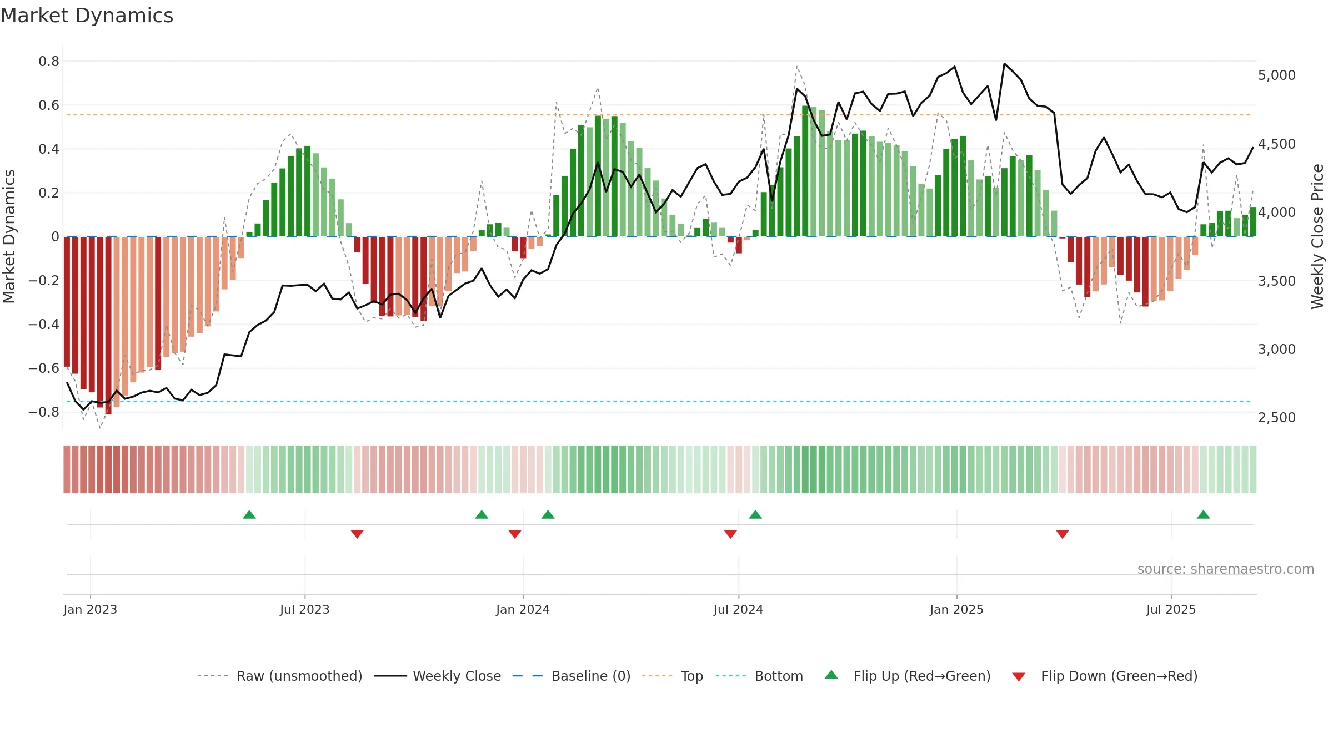
Task: Click the 2,500 price tick label
Action: 1277,417
